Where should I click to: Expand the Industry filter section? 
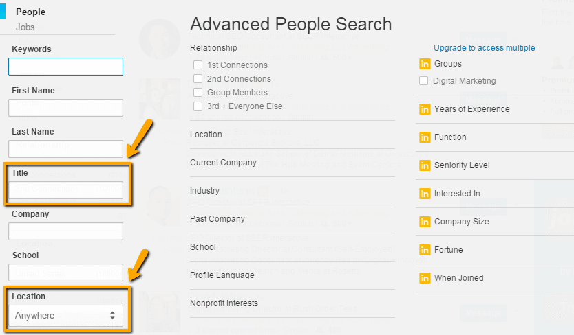(x=205, y=191)
